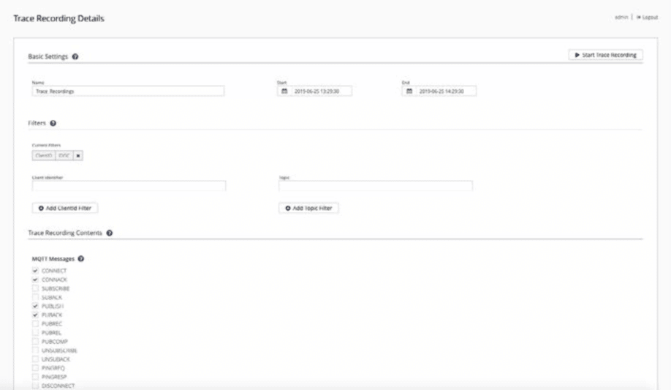Check the PUBREC message checkbox
Viewport: 671px width, 390px height.
35,323
